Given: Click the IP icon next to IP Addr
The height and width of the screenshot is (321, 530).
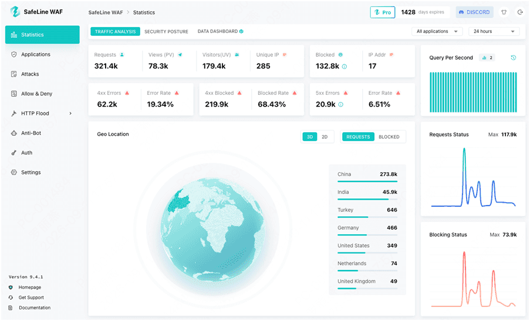Looking at the screenshot, I should pos(391,54).
